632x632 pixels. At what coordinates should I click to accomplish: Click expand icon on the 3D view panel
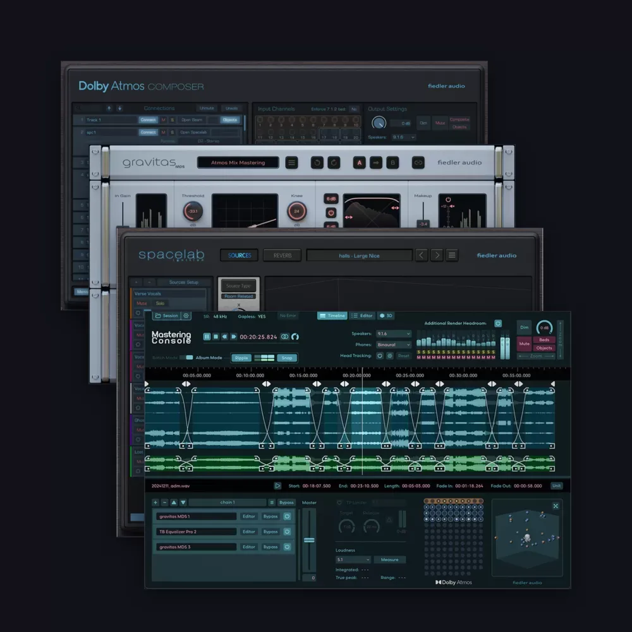556,506
